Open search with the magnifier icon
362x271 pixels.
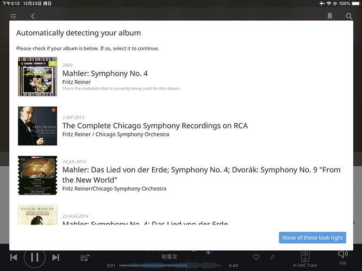click(x=349, y=16)
